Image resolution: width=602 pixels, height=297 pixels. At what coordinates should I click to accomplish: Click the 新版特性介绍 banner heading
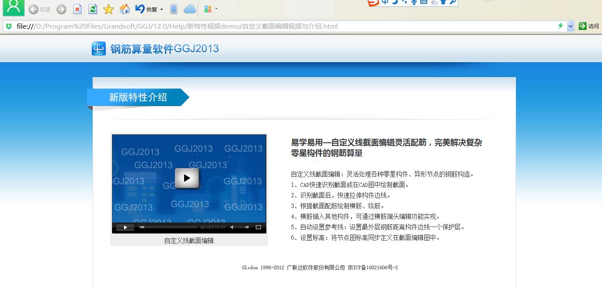coord(138,97)
